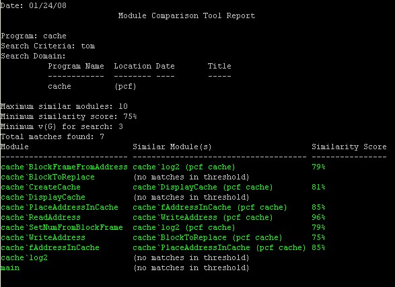Image resolution: width=395 pixels, height=287 pixels.
Task: Open similar module cache`BlockToReplace (pcf cache)
Action: (207, 237)
